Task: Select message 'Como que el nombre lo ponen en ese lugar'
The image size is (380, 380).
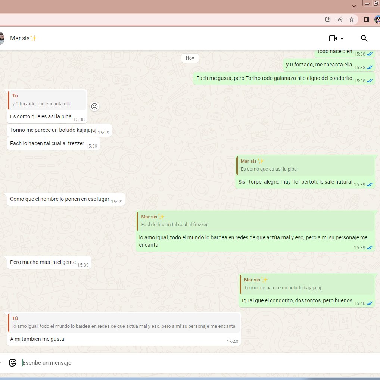Action: (66, 199)
